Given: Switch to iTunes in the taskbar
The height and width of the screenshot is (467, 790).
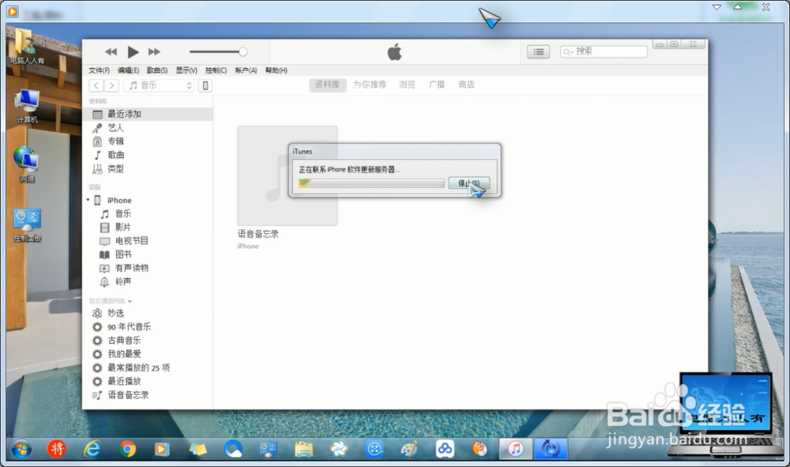Looking at the screenshot, I should click(515, 449).
